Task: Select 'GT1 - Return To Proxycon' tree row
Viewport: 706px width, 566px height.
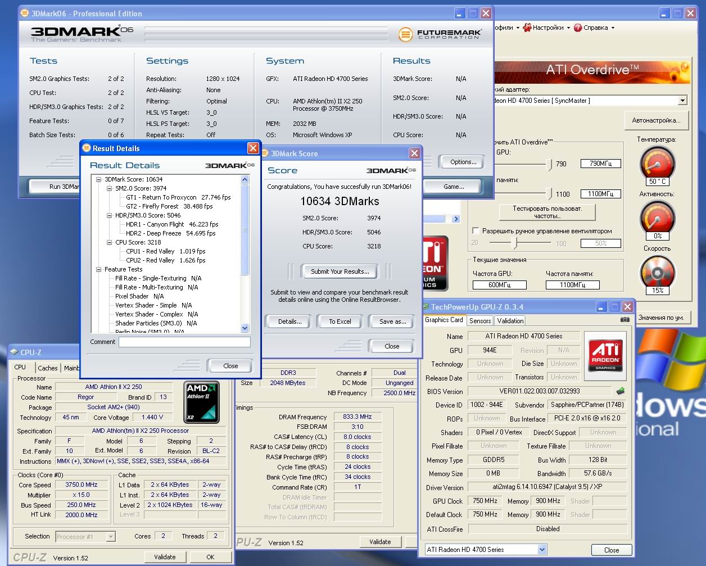Action: pos(178,197)
